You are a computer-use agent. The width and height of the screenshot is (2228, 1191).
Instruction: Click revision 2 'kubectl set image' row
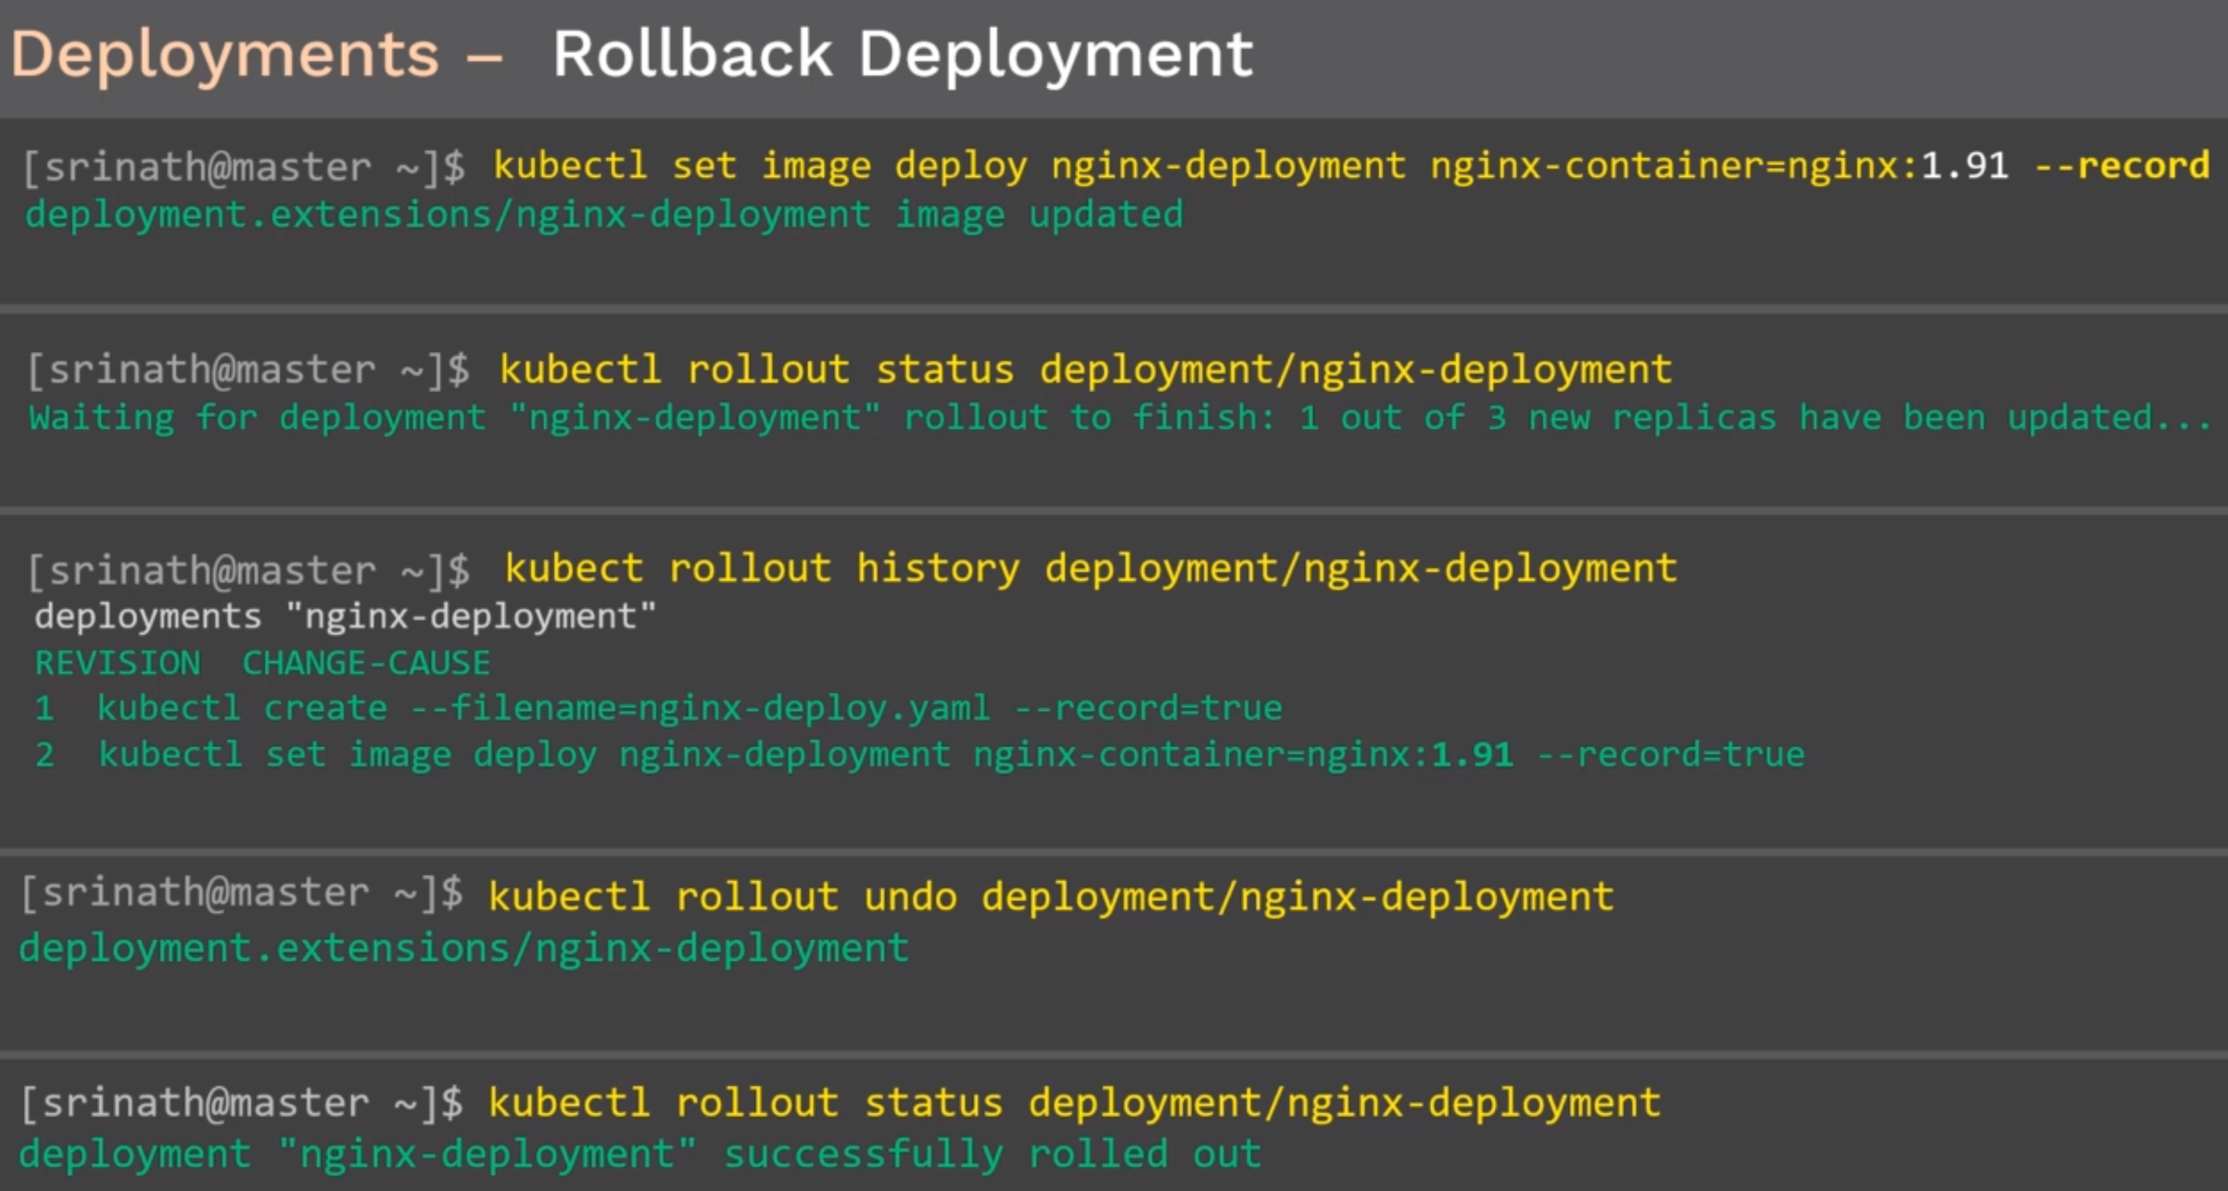tap(919, 755)
